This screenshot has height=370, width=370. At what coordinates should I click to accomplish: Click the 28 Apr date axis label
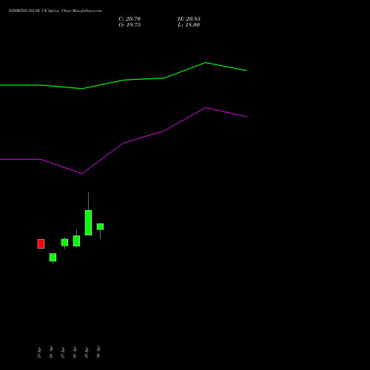[75, 352]
